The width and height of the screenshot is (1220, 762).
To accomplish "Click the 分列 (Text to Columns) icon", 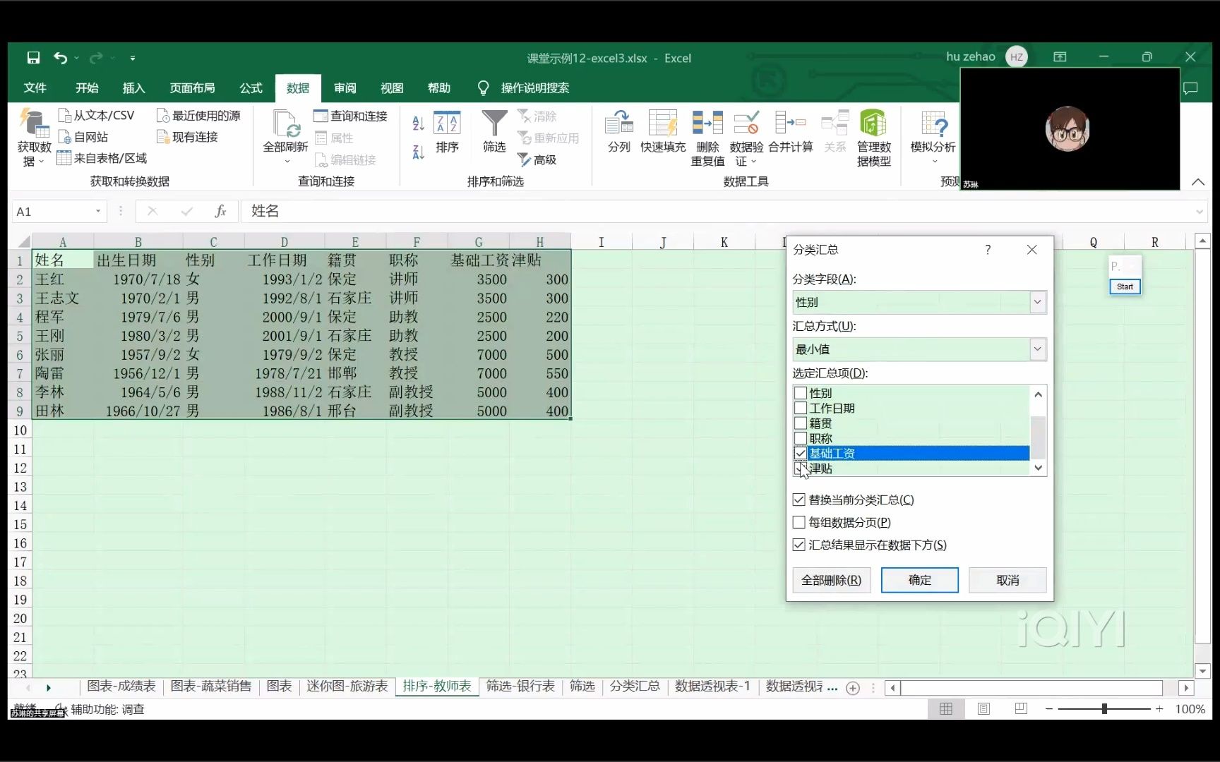I will (x=618, y=134).
